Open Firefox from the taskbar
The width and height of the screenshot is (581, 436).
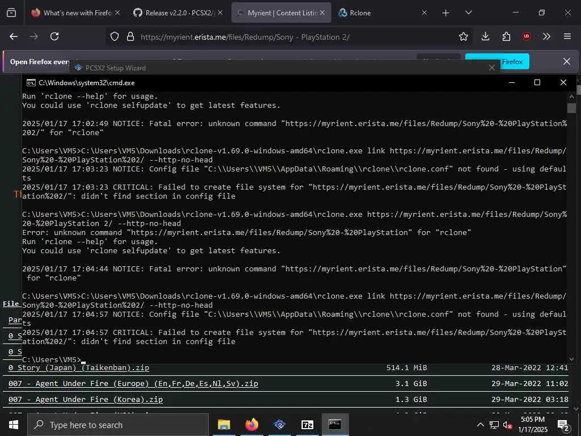click(x=252, y=425)
